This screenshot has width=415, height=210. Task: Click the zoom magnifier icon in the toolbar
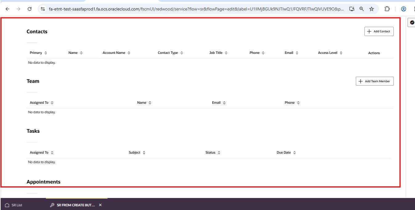tap(361, 9)
